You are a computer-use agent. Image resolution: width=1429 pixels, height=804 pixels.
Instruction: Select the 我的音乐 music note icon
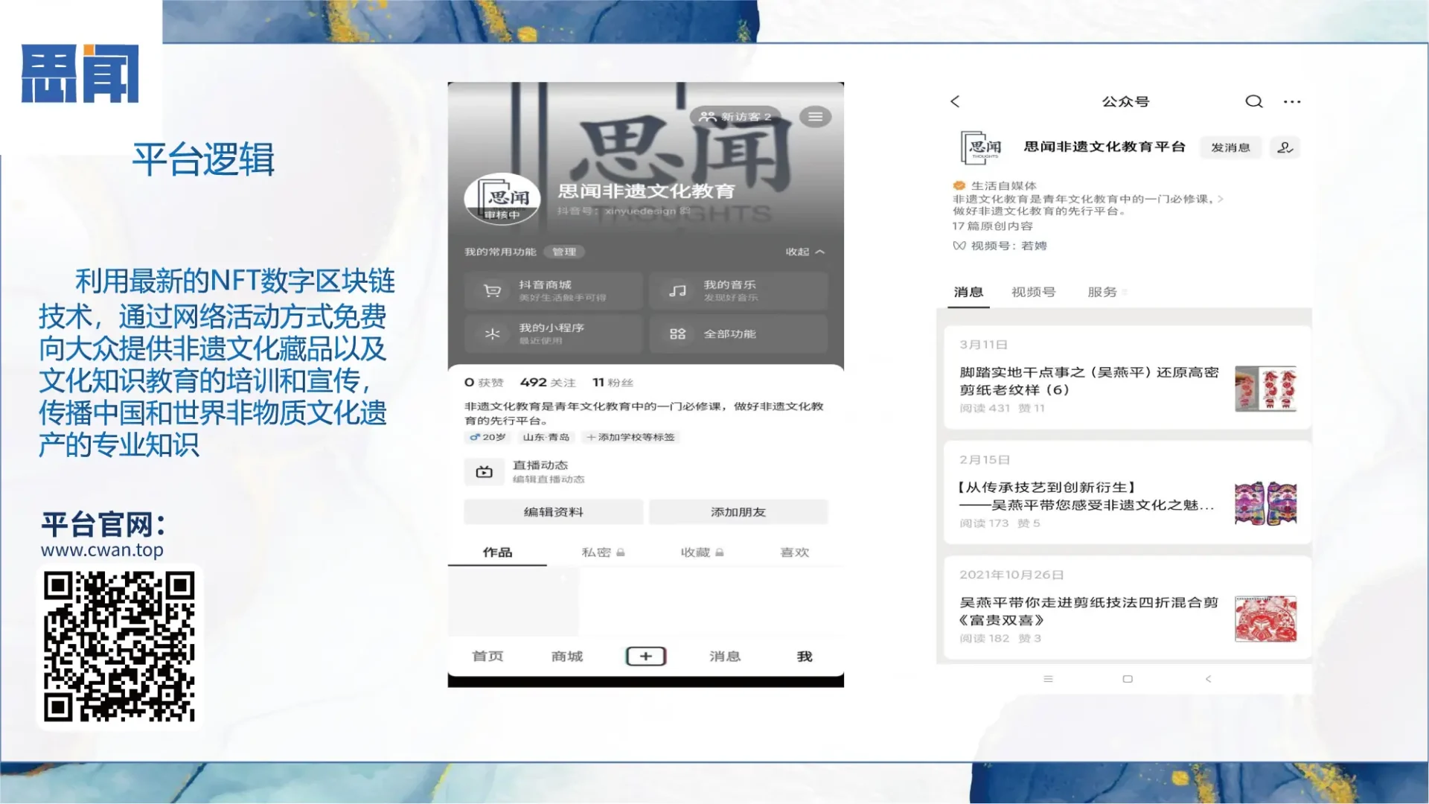coord(677,290)
